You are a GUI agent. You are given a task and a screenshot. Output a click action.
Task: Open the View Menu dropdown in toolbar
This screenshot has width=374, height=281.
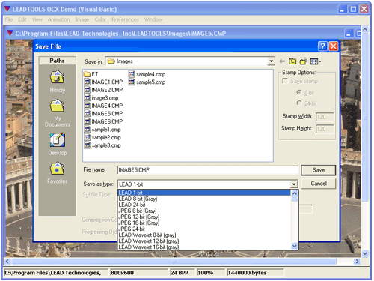coord(316,61)
